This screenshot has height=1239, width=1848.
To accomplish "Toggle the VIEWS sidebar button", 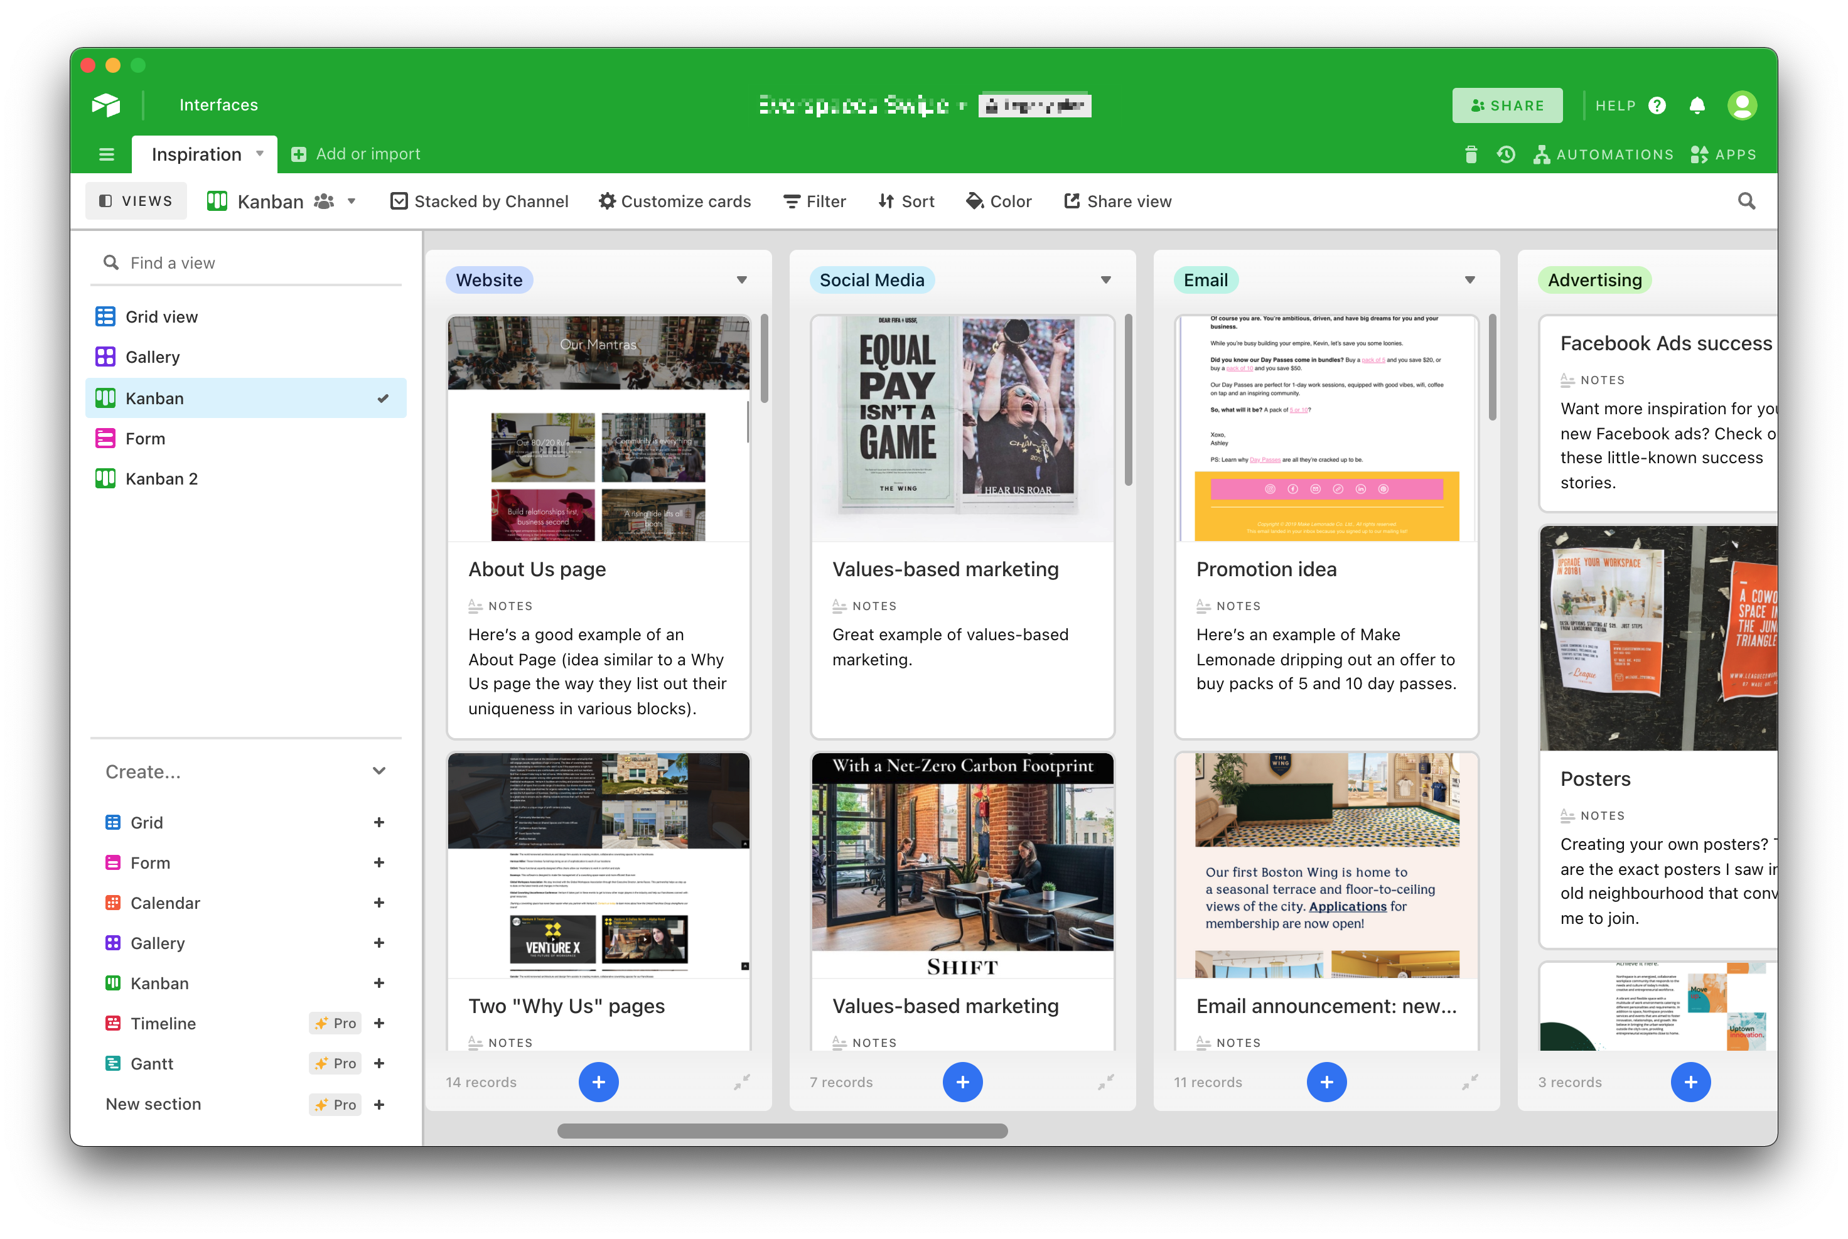I will 136,201.
